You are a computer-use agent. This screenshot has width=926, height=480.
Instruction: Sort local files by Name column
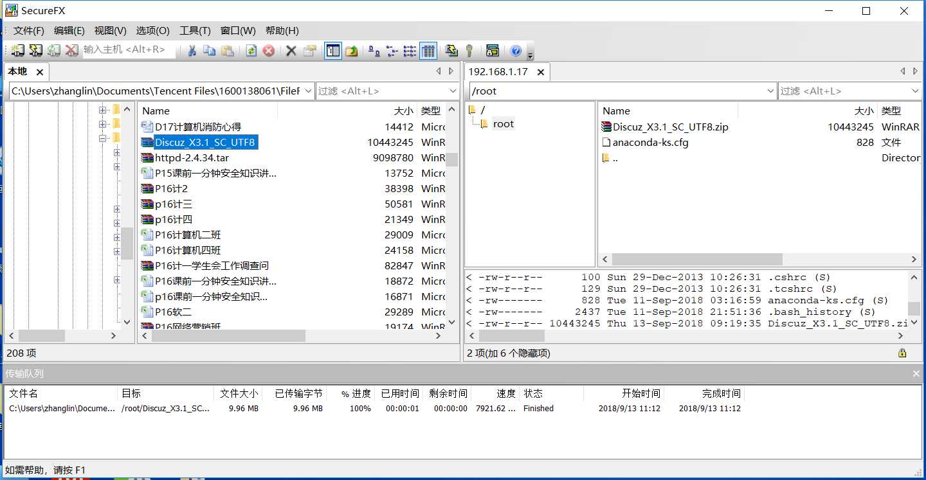pyautogui.click(x=208, y=111)
